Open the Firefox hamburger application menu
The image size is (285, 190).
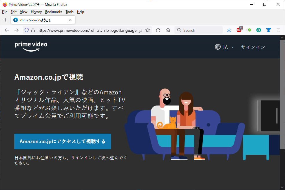tap(278, 30)
